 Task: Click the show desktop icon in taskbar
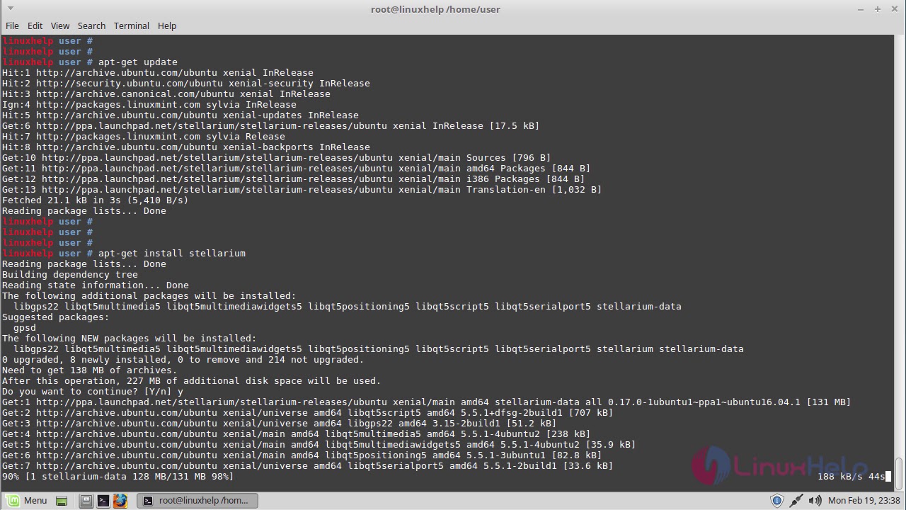tap(62, 501)
